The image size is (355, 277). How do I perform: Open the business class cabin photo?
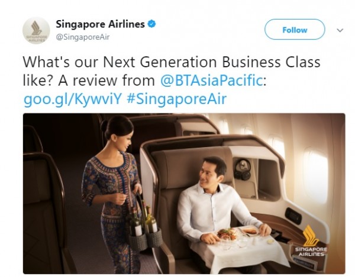(x=184, y=194)
